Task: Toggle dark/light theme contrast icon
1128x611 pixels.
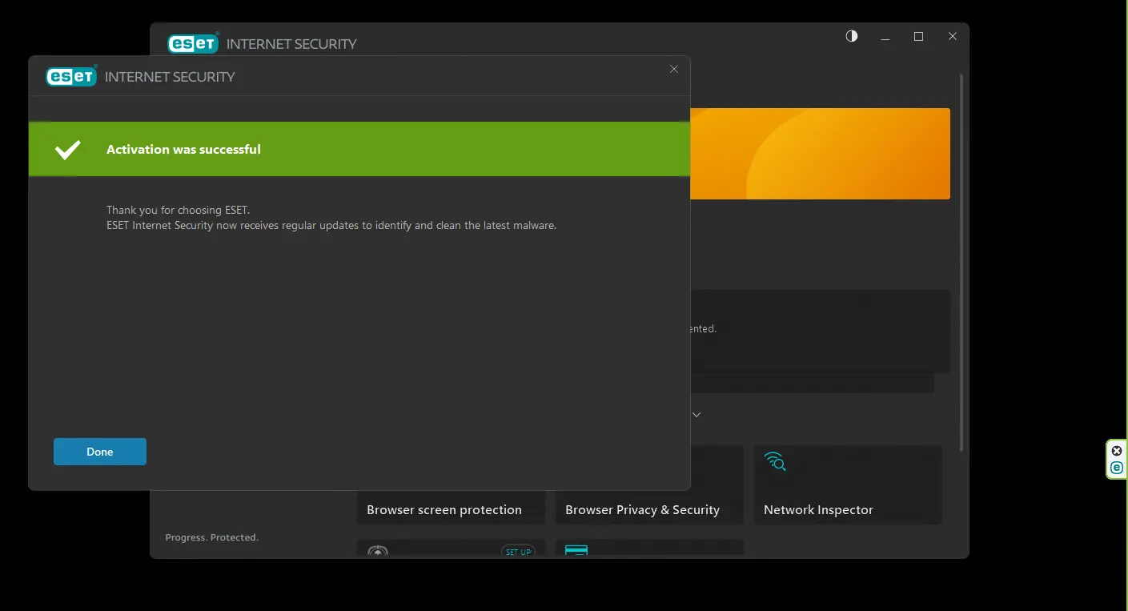Action: (852, 36)
